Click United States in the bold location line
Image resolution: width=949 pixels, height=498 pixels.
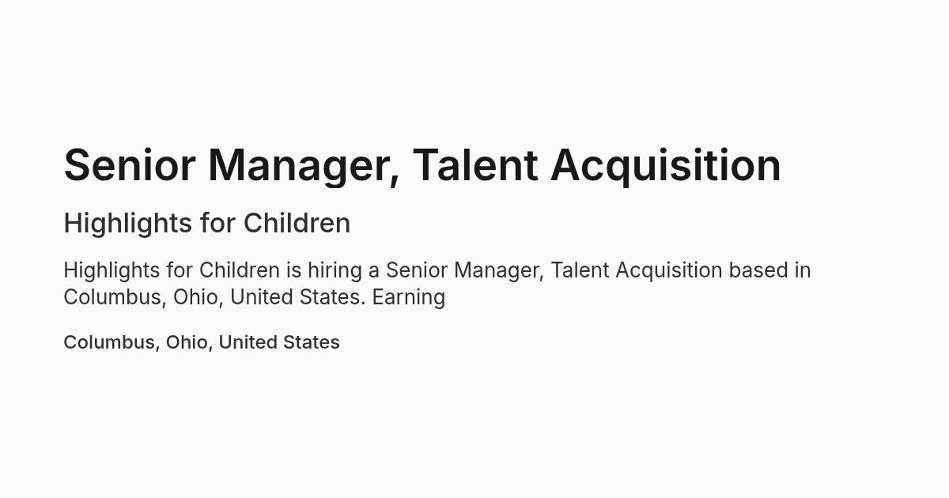pyautogui.click(x=279, y=342)
